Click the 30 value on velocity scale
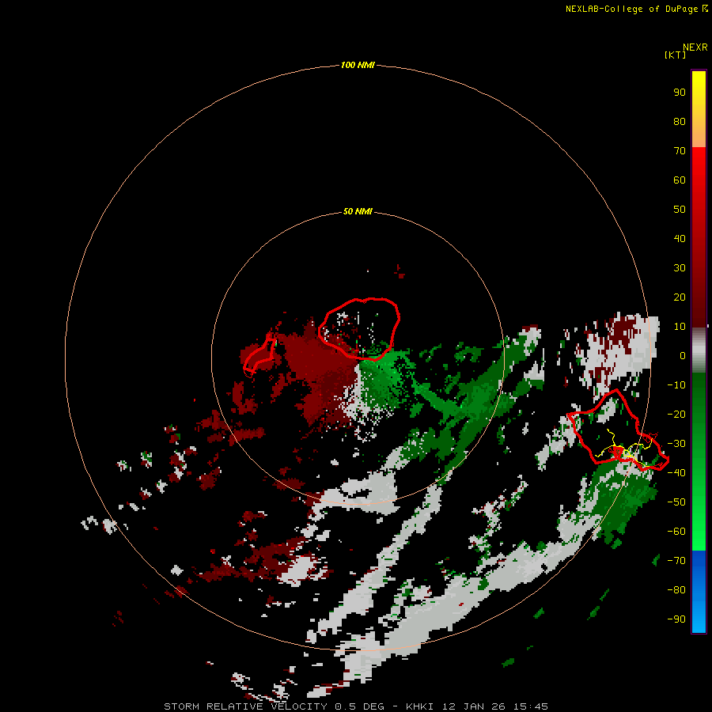Image resolution: width=712 pixels, height=712 pixels. click(x=680, y=268)
